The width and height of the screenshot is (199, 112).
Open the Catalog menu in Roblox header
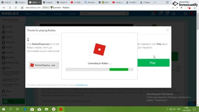58,14
